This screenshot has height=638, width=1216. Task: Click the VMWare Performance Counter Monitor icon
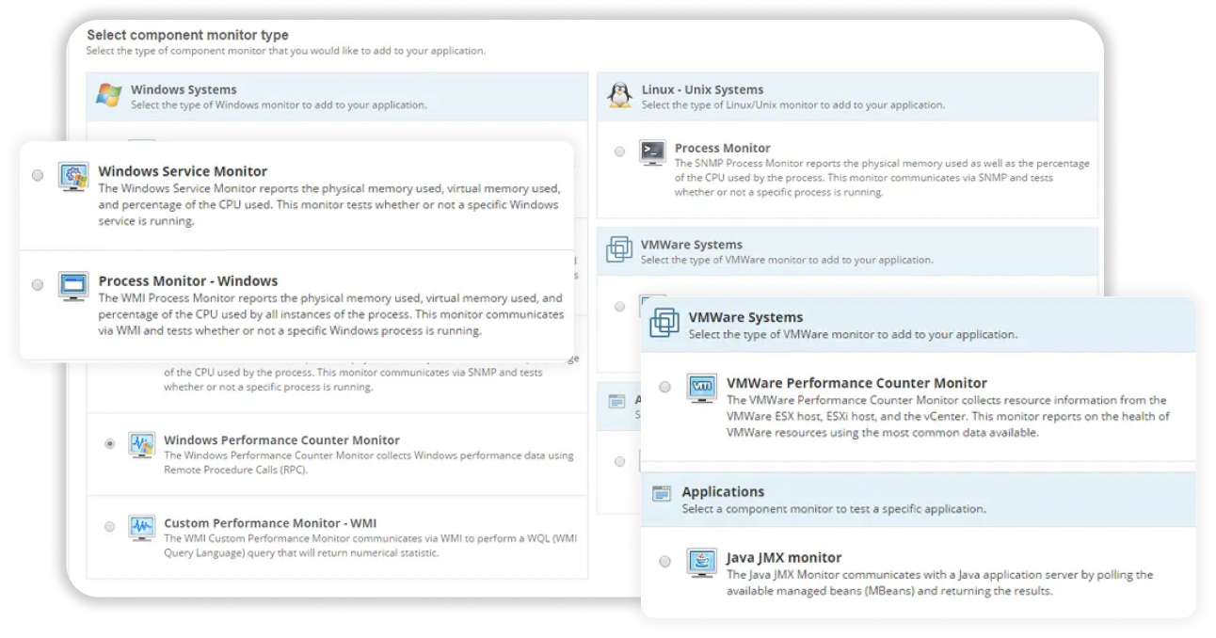click(702, 388)
